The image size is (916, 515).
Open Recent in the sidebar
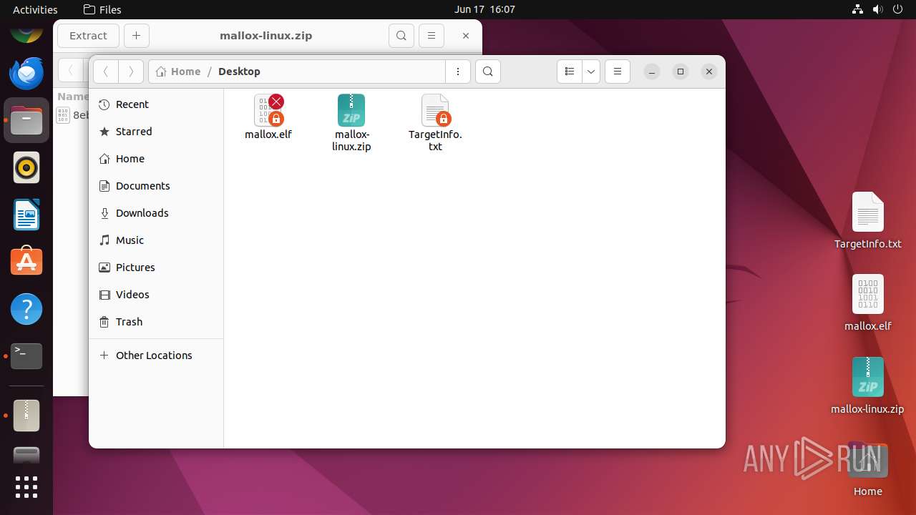[x=156, y=104]
